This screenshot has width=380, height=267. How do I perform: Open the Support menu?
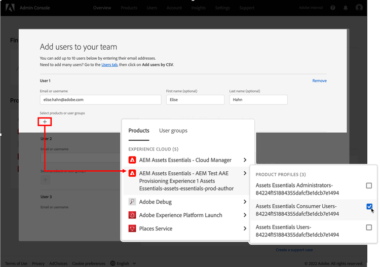[x=247, y=8]
